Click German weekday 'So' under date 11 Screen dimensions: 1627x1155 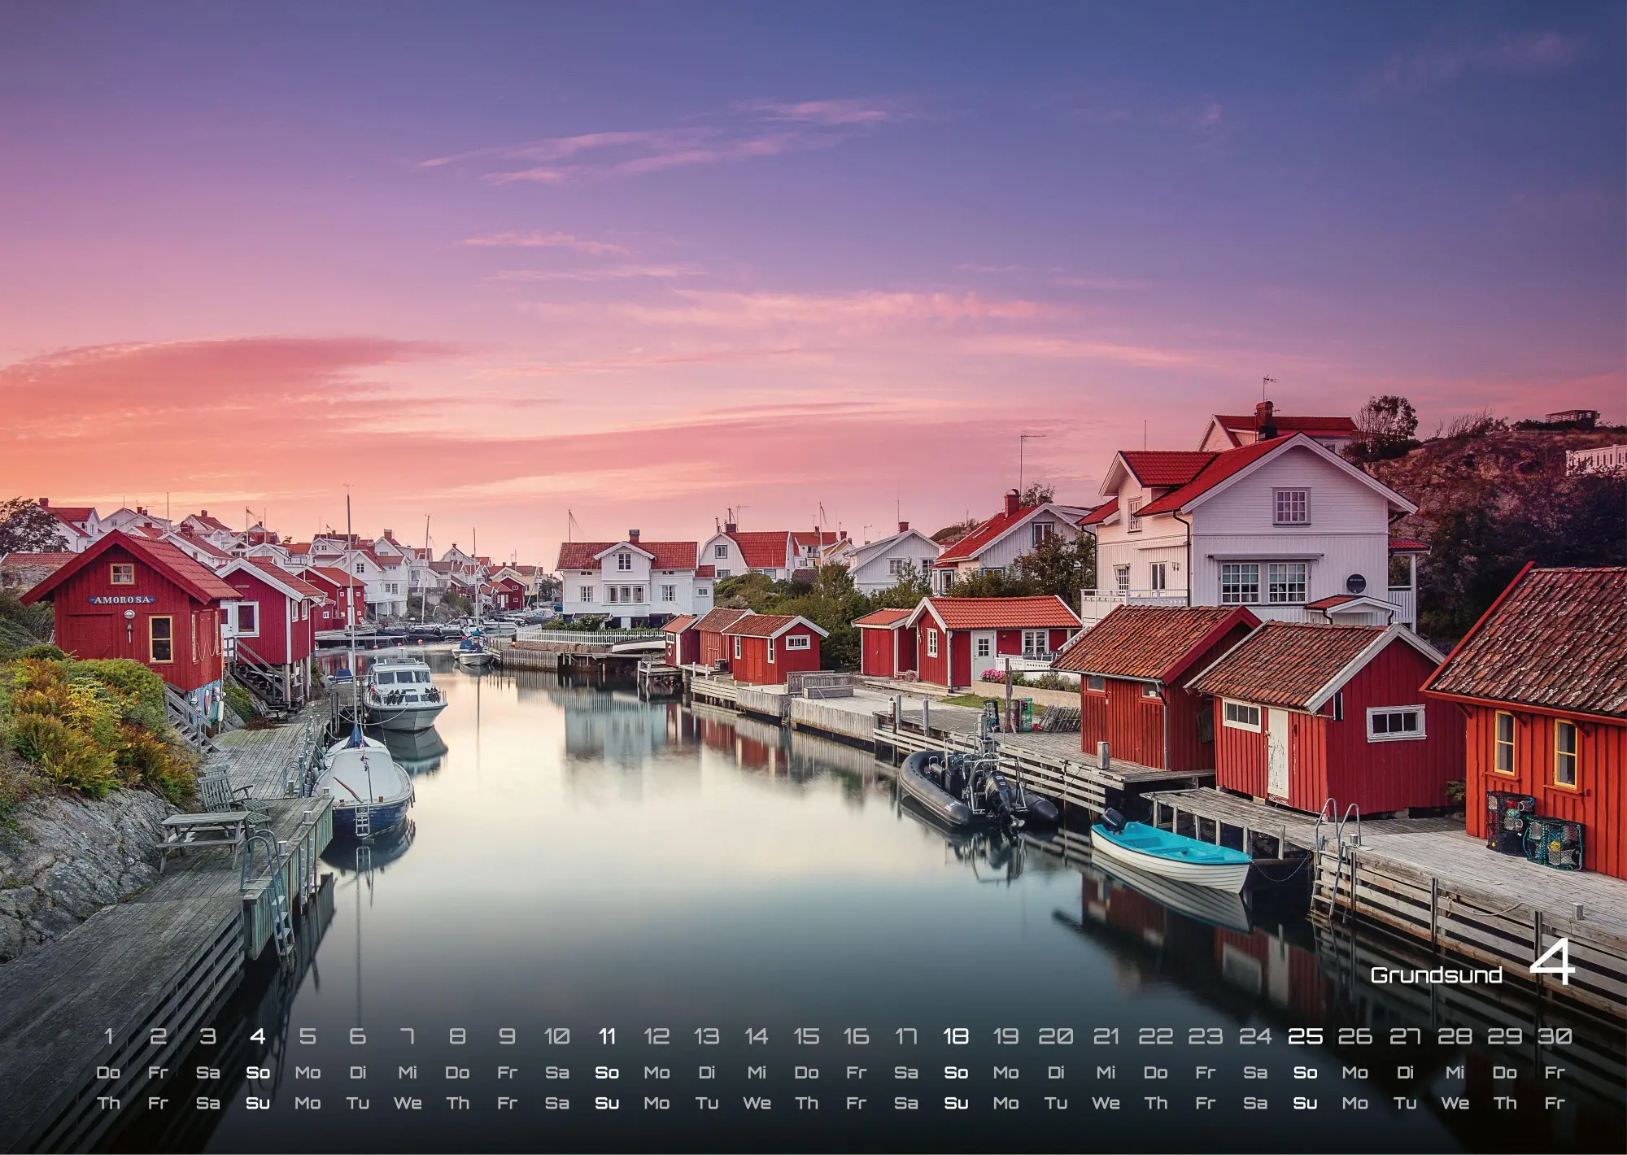[x=607, y=1073]
